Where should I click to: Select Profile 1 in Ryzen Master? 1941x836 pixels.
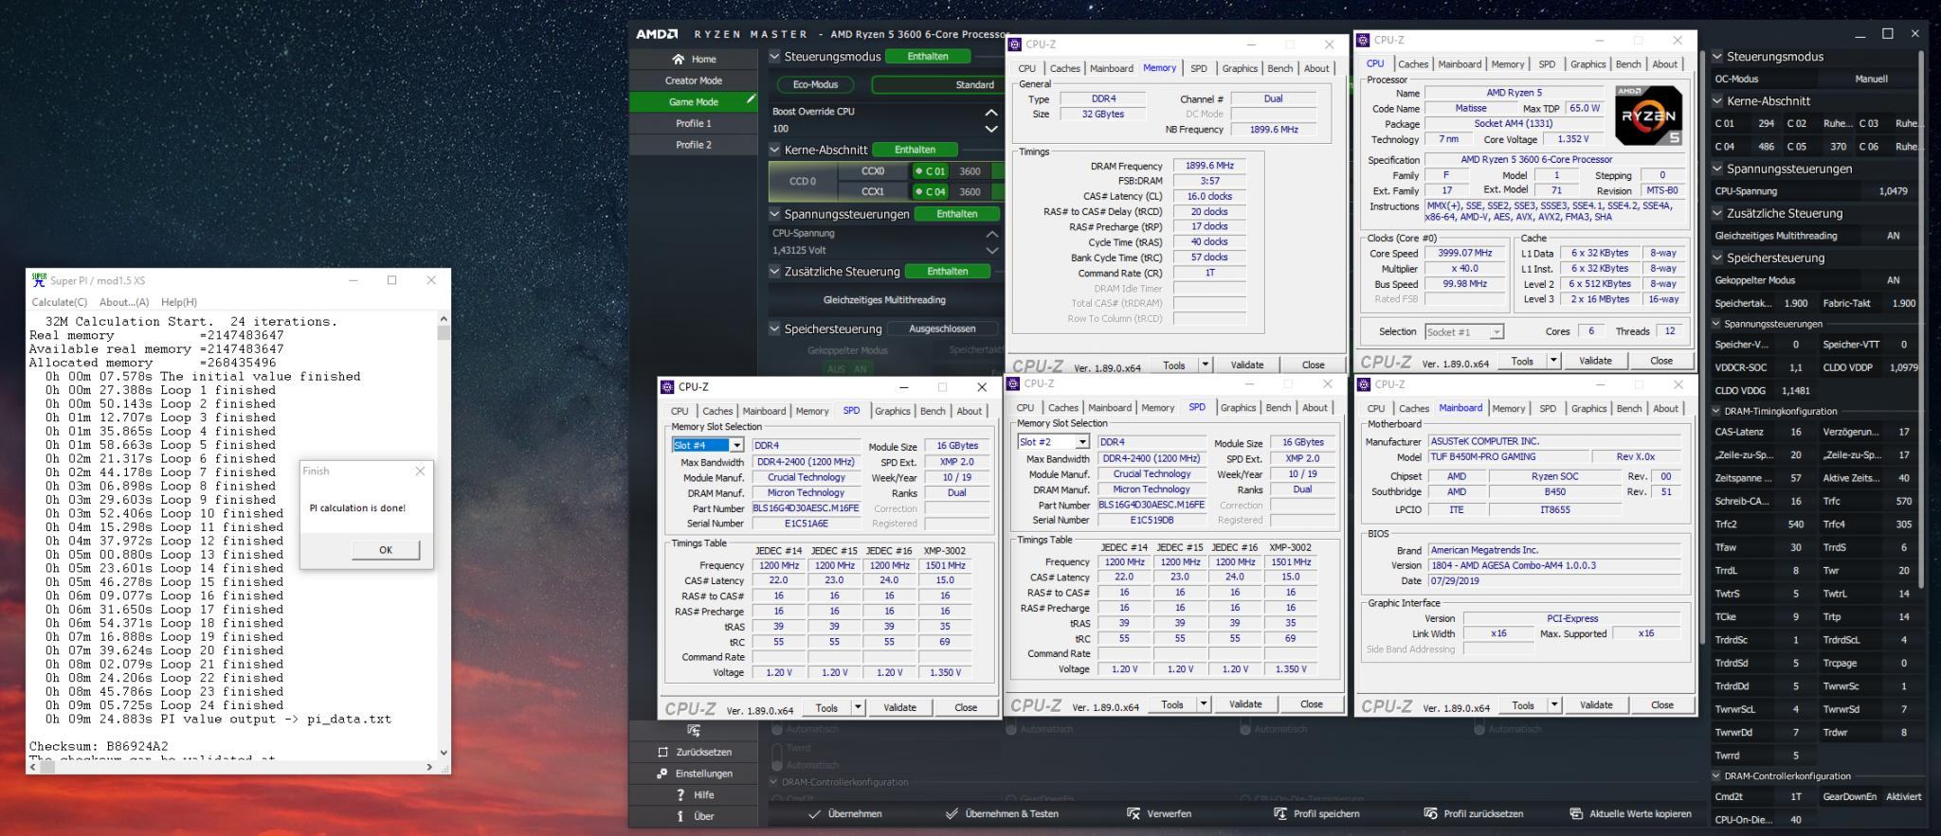point(694,123)
